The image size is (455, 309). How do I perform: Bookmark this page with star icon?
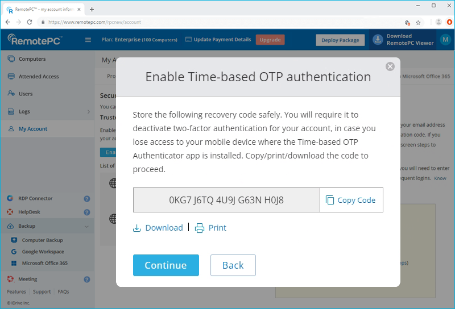coord(418,22)
